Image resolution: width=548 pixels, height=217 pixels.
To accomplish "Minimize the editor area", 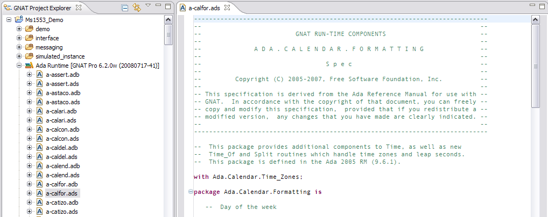I will click(532, 5).
